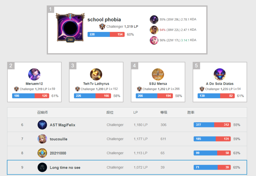256x176 pixels.
Task: Click school phobia's 228/154 win-loss bar
Action: point(106,34)
